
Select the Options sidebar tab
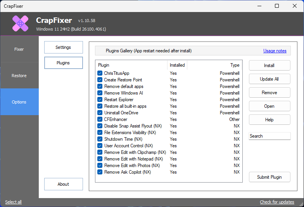pos(19,102)
